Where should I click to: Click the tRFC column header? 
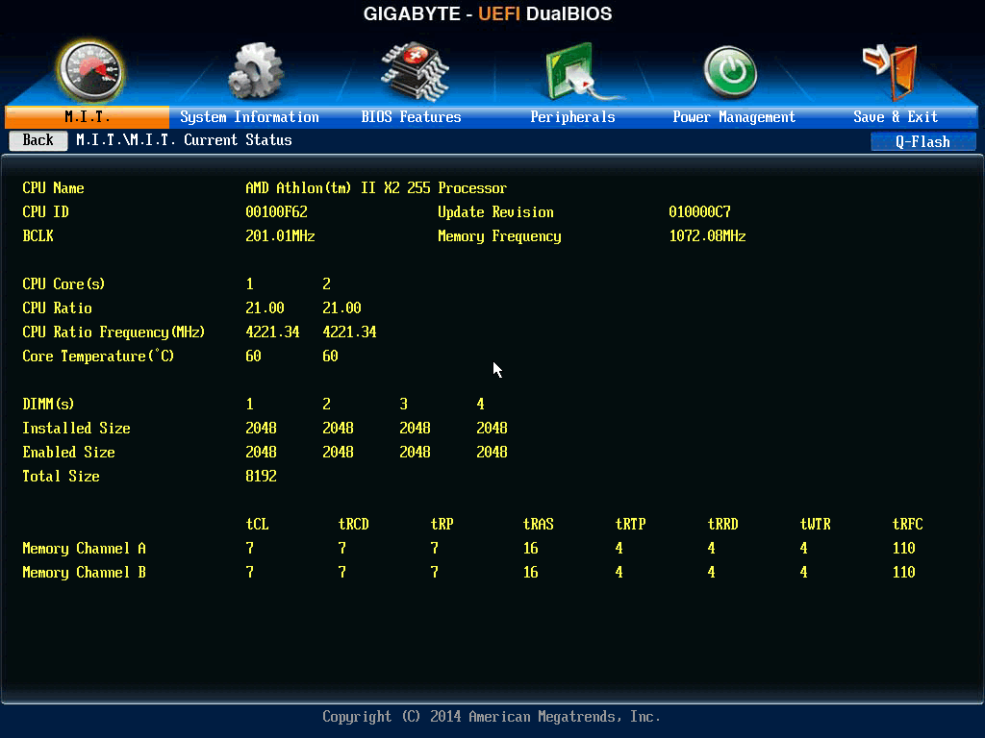(908, 524)
